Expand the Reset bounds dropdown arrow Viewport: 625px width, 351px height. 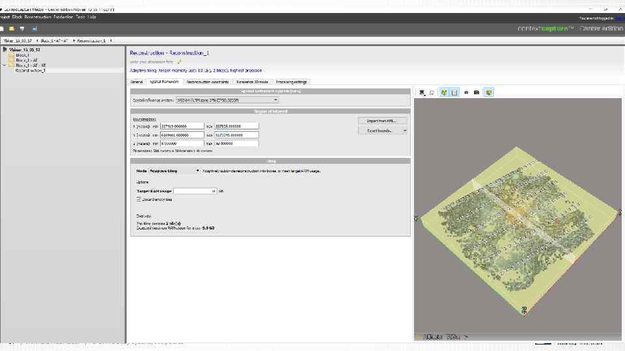click(405, 131)
